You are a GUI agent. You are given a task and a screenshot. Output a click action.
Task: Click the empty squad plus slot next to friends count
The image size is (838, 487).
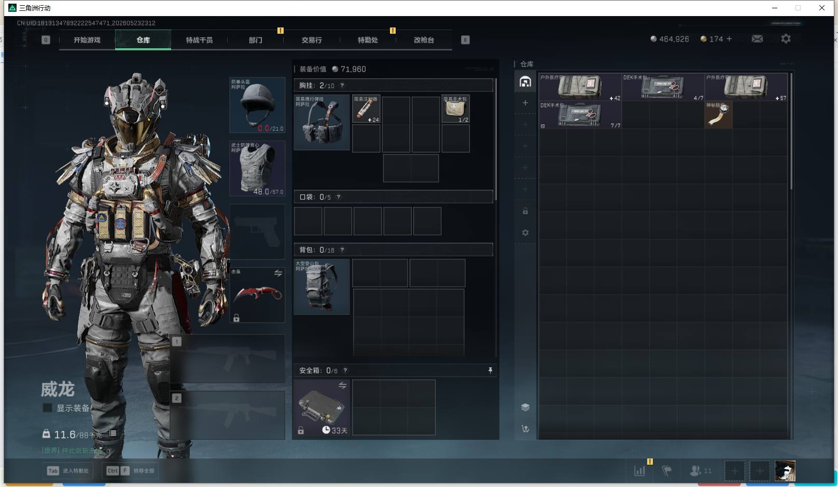click(734, 471)
